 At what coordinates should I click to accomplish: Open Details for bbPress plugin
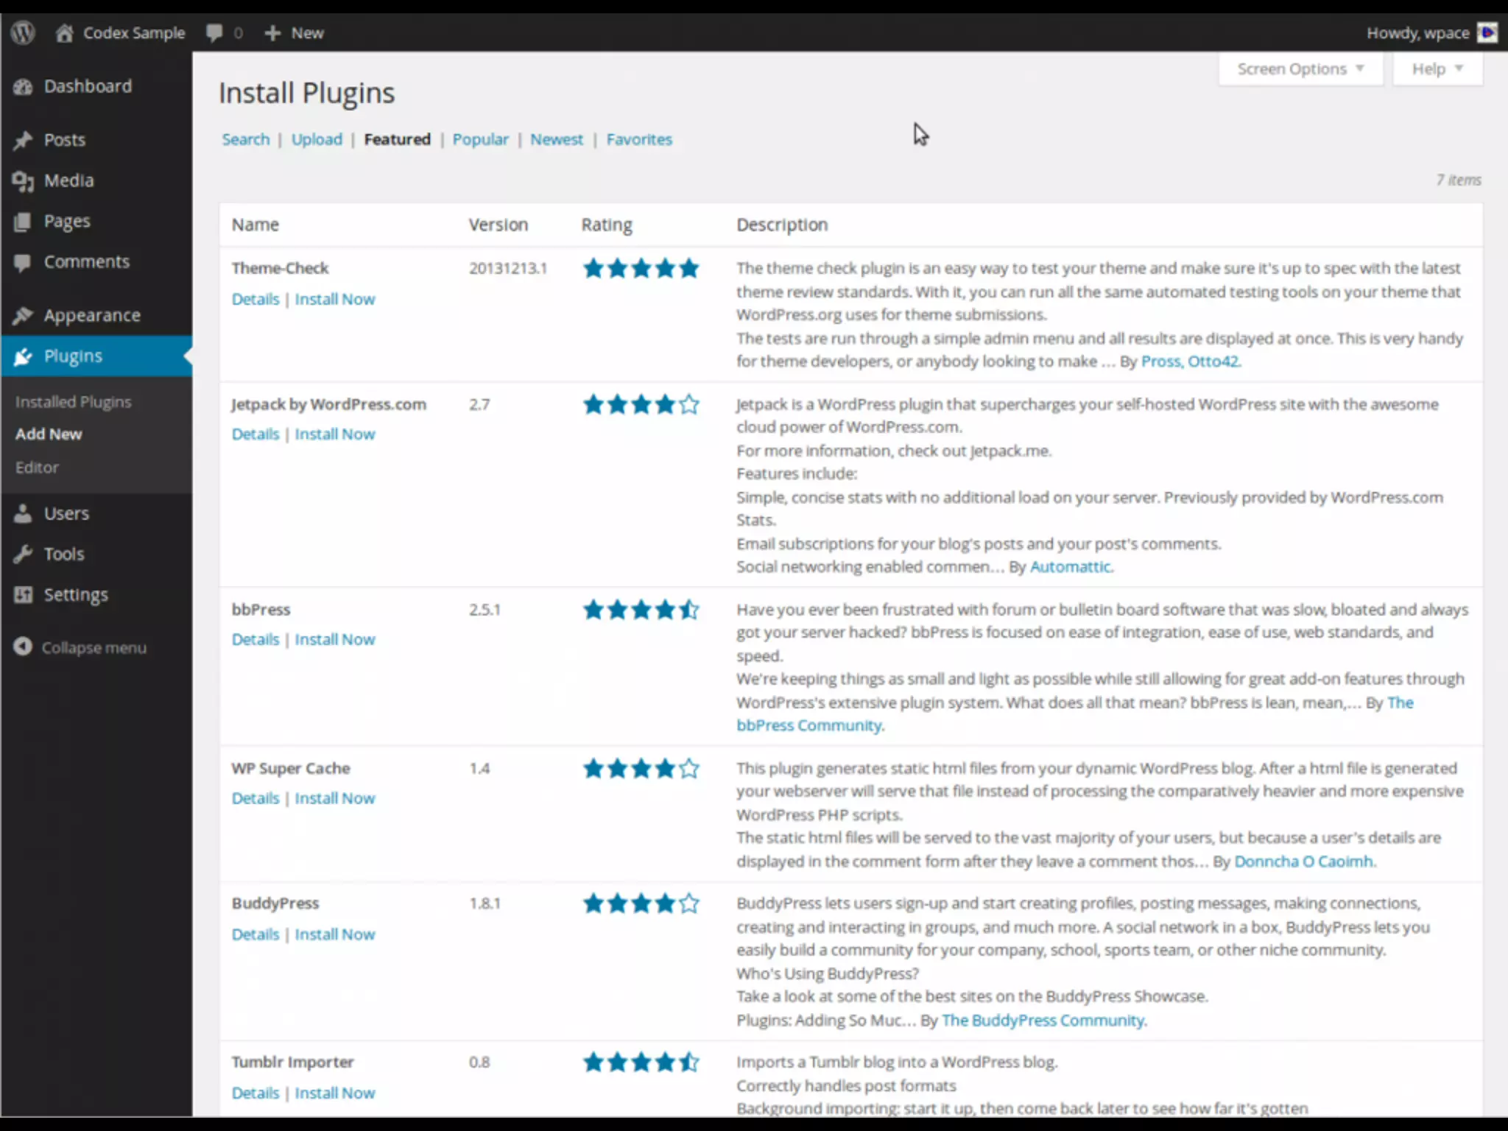coord(255,639)
